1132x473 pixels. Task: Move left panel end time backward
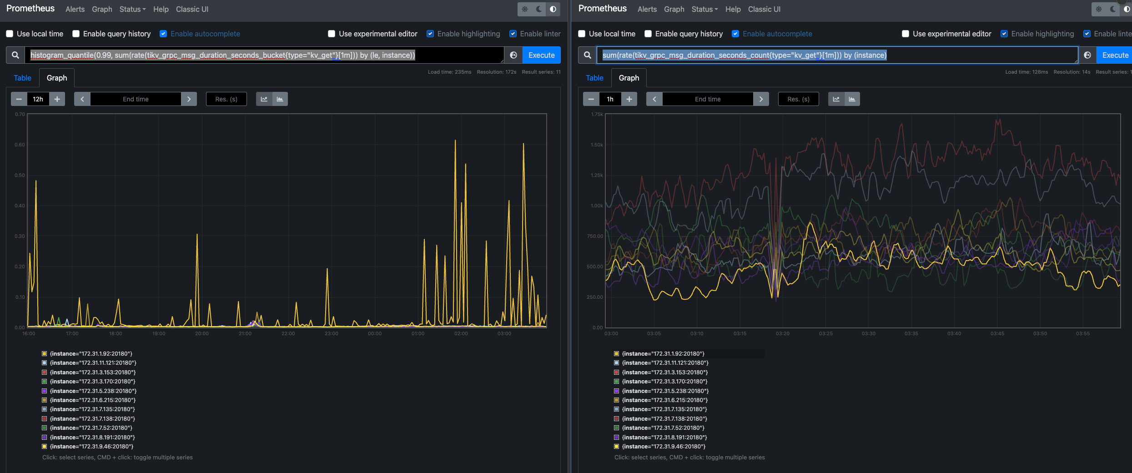tap(82, 99)
